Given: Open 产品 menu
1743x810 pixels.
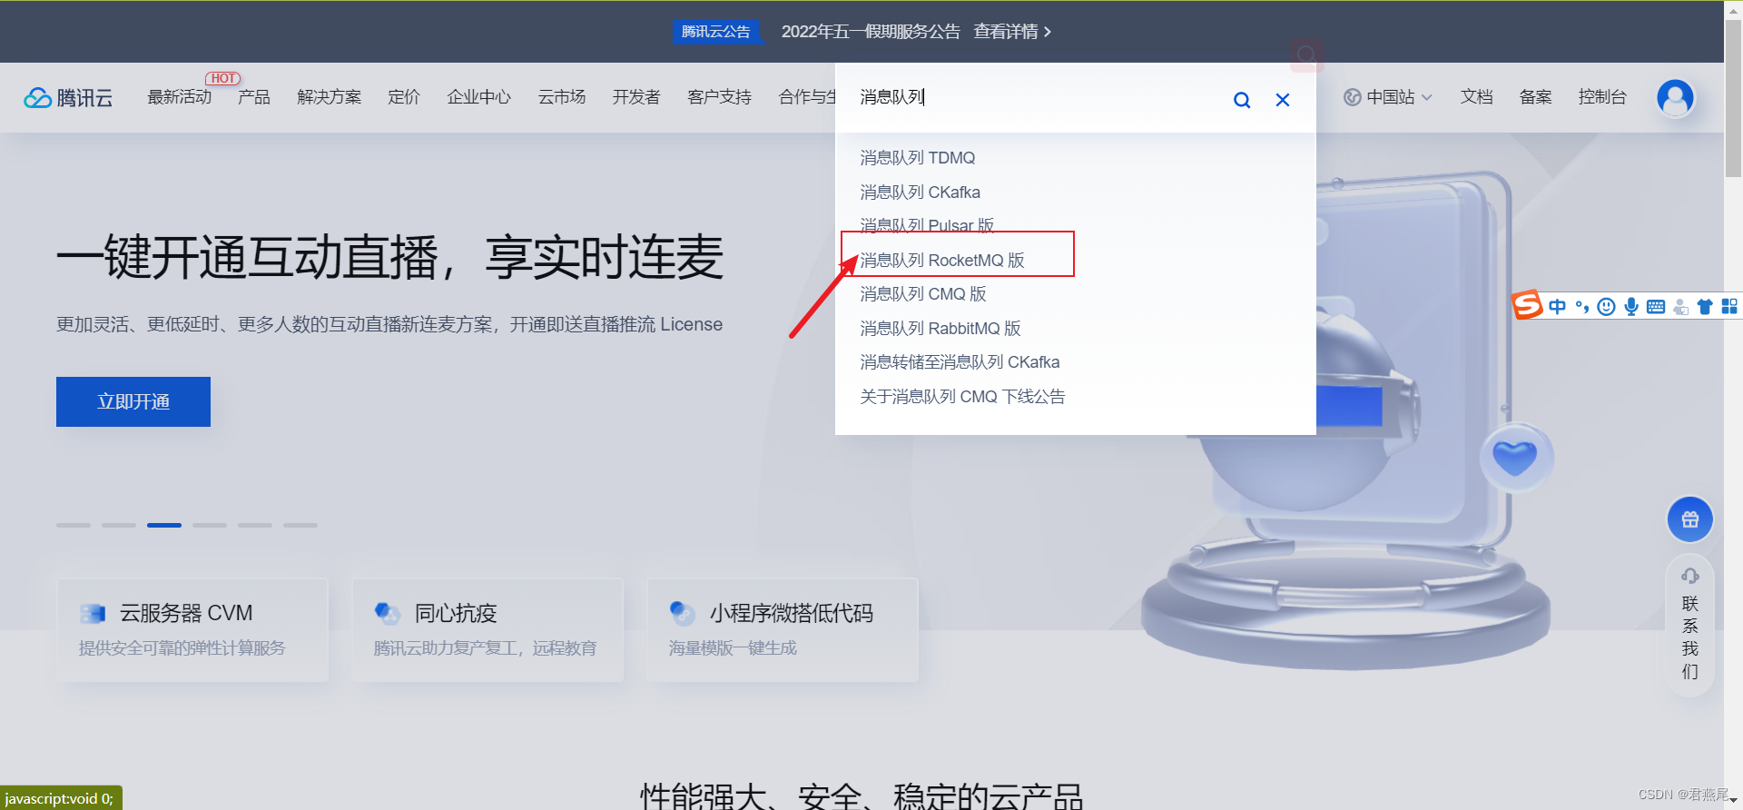Looking at the screenshot, I should (x=254, y=97).
